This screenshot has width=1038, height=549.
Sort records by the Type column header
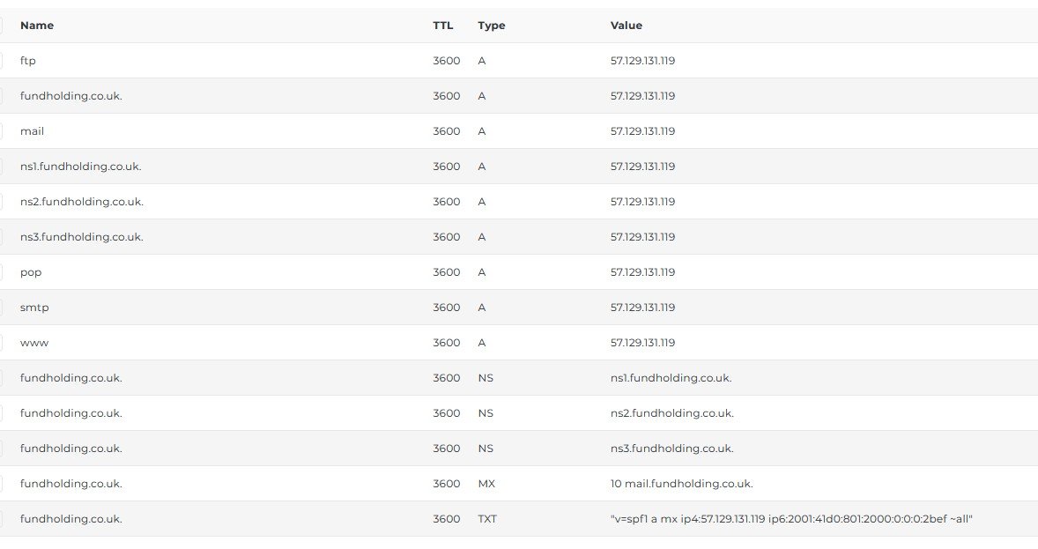(x=491, y=26)
